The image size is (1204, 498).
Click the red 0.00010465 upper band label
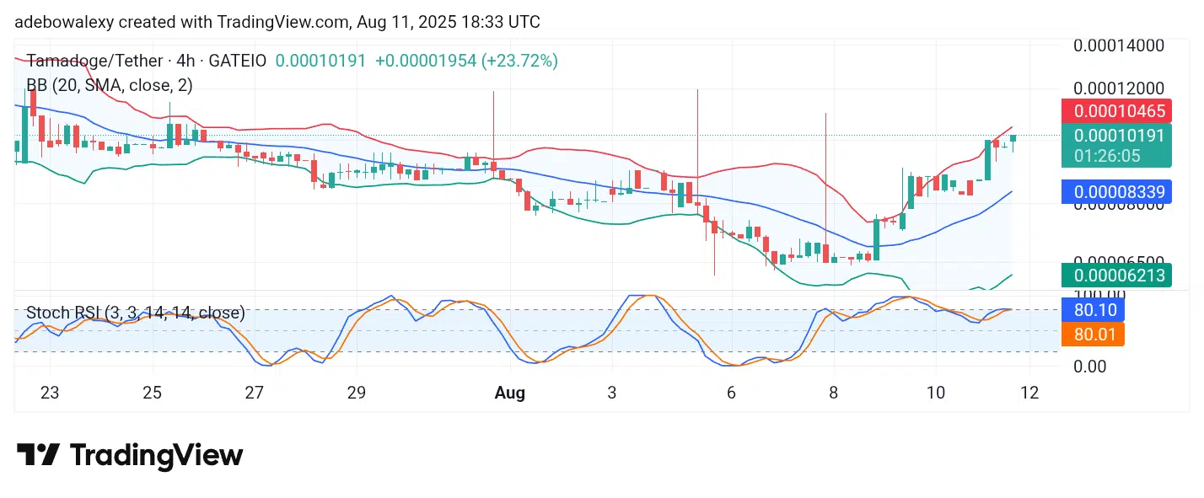coord(1116,110)
